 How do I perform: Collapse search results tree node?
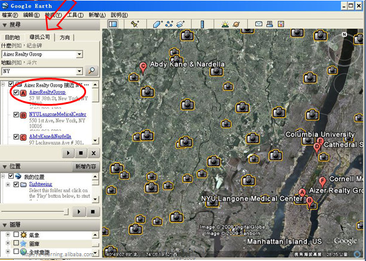click(x=3, y=84)
